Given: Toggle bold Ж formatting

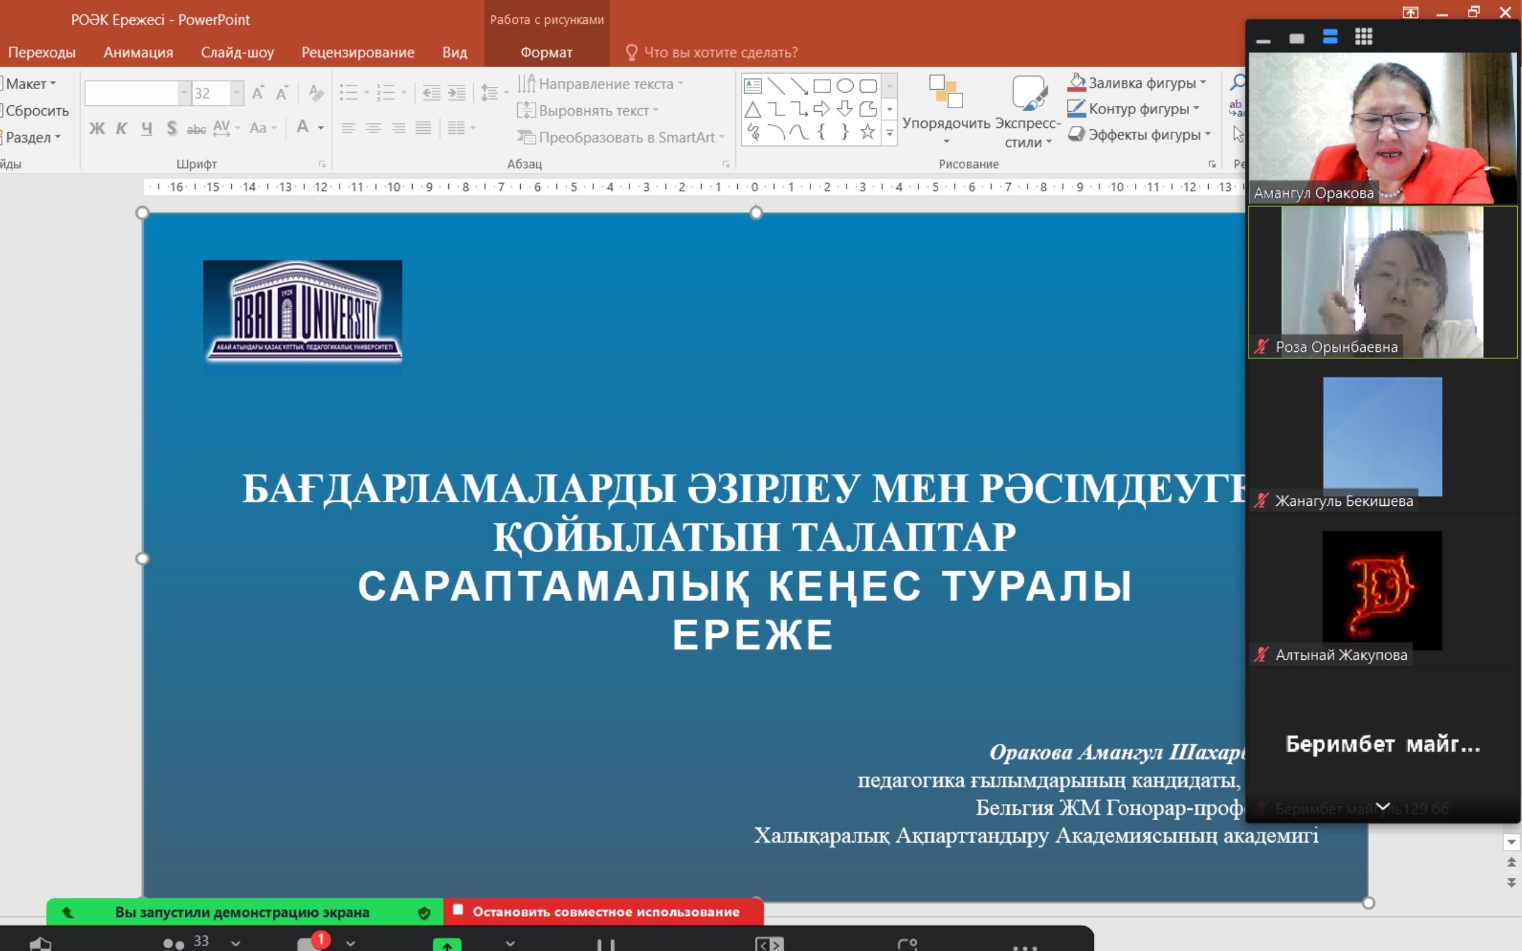Looking at the screenshot, I should coord(96,129).
